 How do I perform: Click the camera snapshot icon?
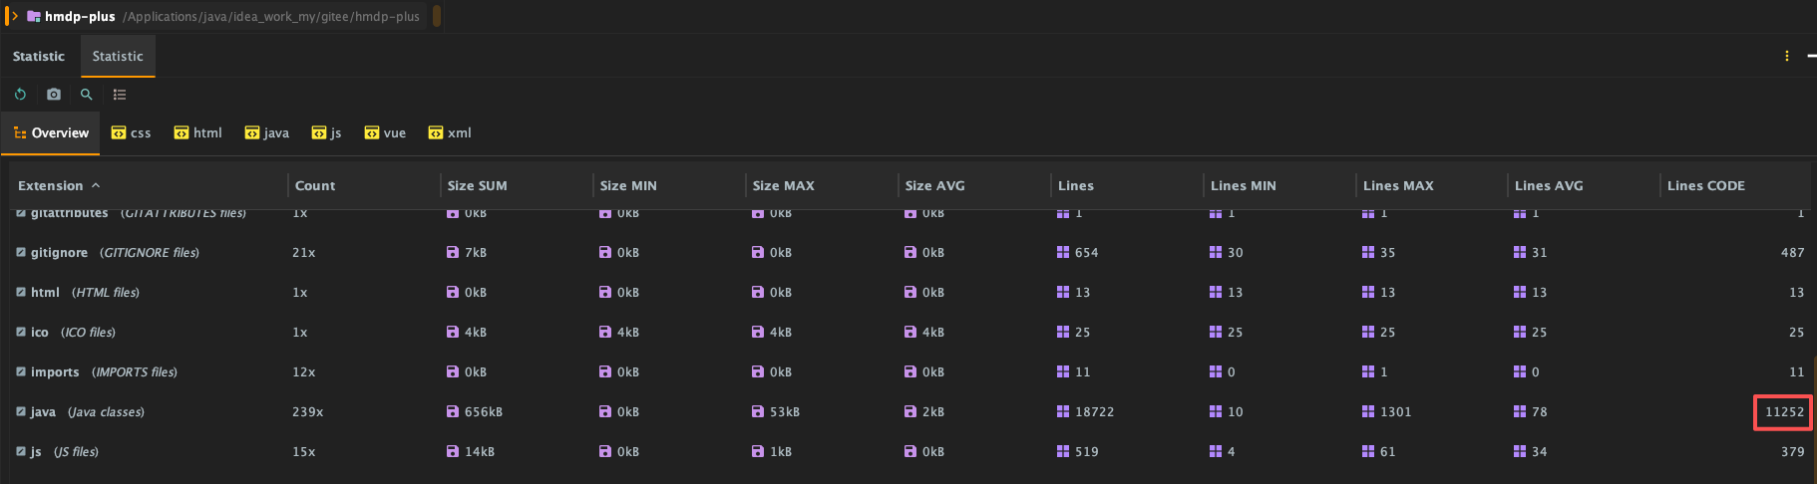pyautogui.click(x=54, y=95)
